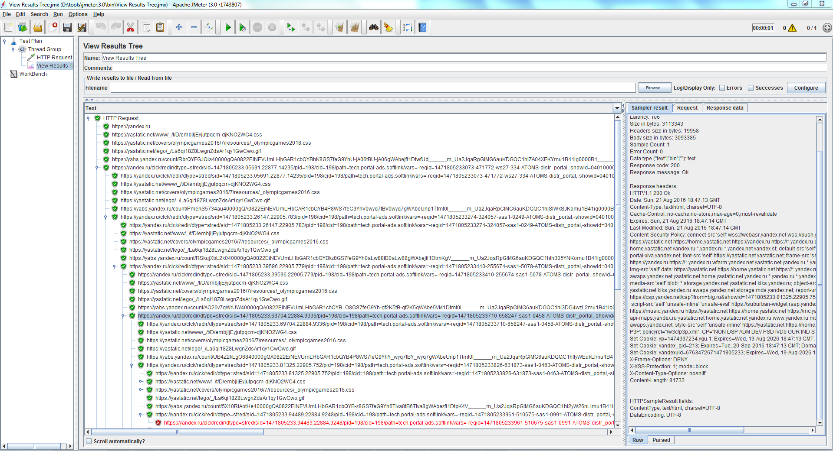The height and width of the screenshot is (451, 833).
Task: Open the Help icon in toolbar
Action: click(x=422, y=28)
